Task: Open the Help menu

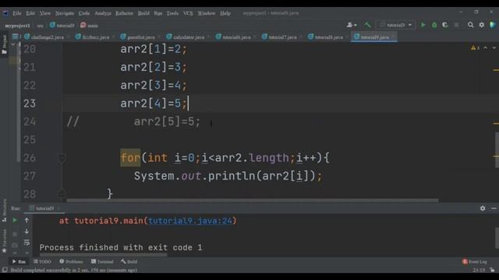Action: pos(225,13)
